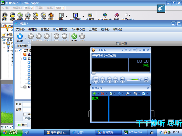
Task: Click the Thunder New task (新建) icon
Action: pos(20,36)
